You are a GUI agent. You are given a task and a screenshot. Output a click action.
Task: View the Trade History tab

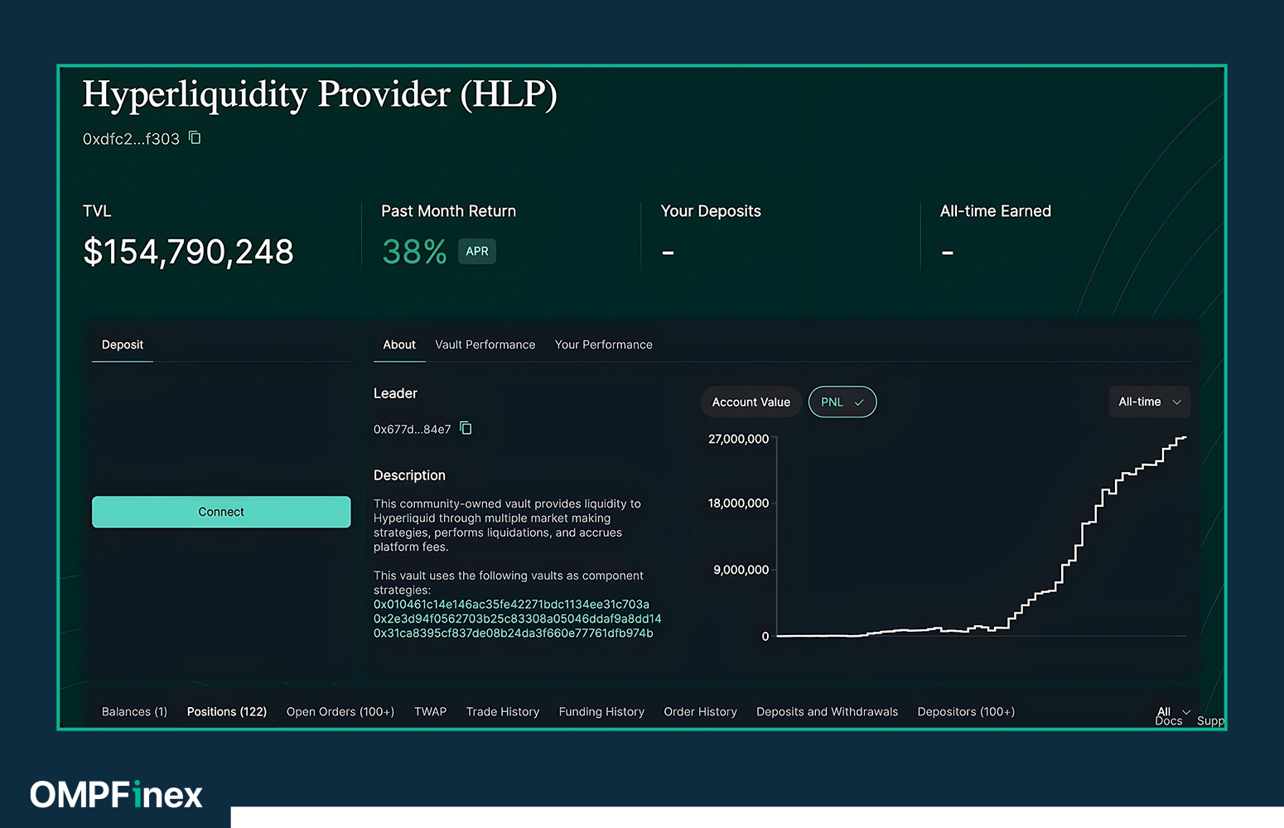[503, 711]
